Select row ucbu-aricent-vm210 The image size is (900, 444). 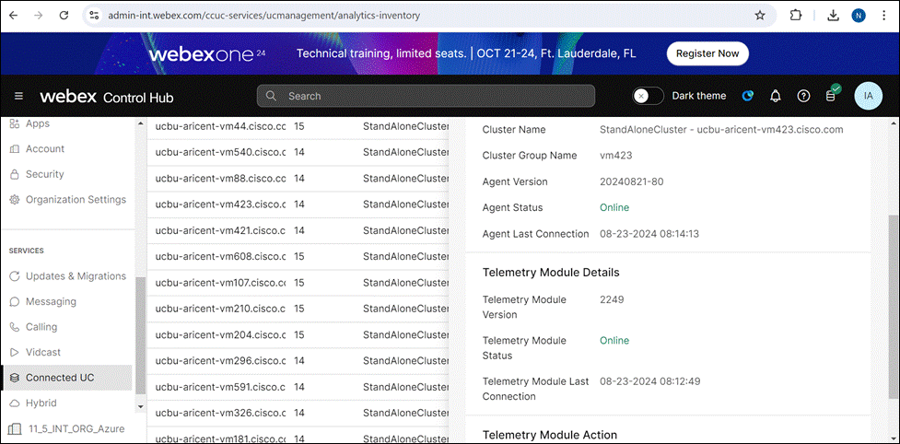(298, 309)
